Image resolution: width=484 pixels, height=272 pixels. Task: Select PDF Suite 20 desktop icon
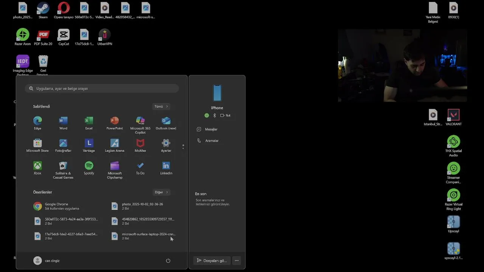(43, 37)
